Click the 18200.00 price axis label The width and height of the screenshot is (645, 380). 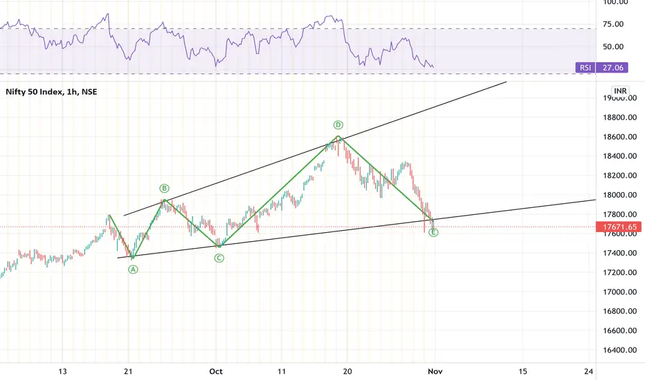619,175
